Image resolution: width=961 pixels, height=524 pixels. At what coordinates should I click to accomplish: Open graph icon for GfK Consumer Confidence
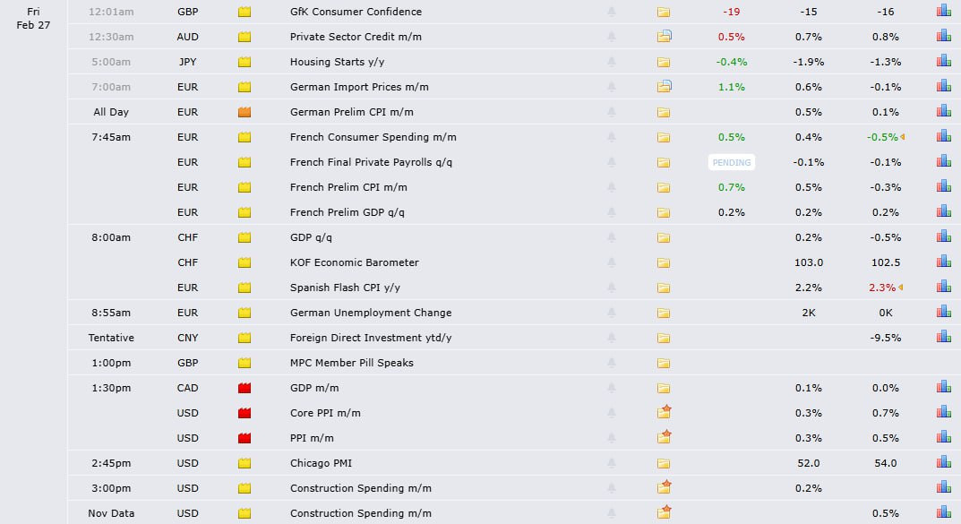click(x=943, y=12)
